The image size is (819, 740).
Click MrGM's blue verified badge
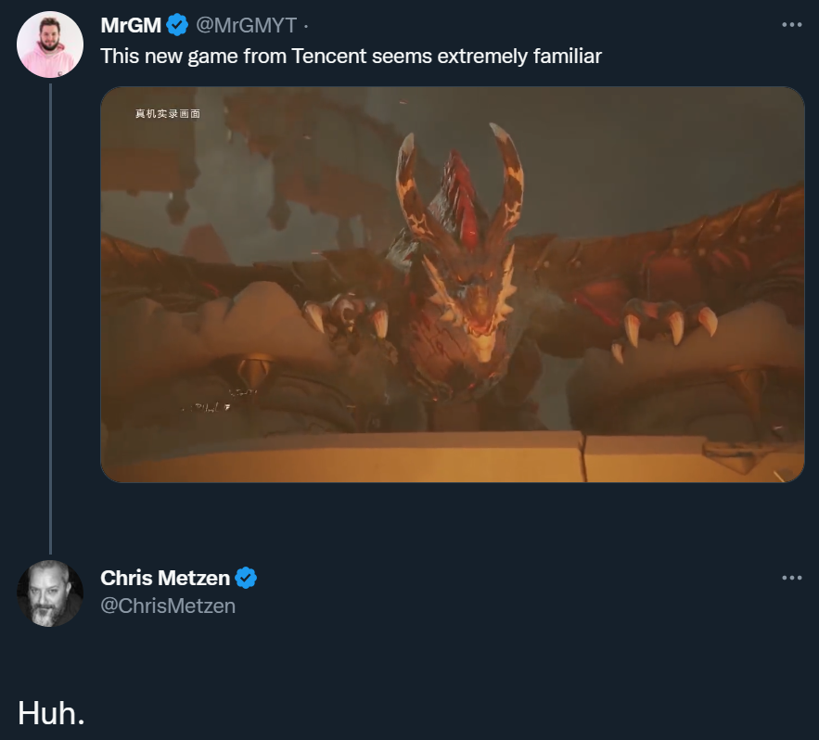(x=177, y=25)
